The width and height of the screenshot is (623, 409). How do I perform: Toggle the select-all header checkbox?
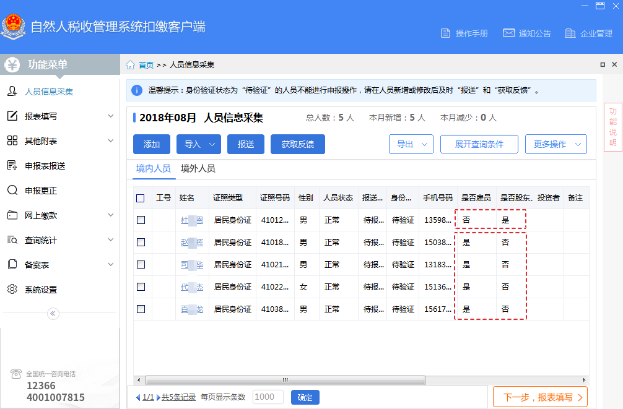[140, 198]
